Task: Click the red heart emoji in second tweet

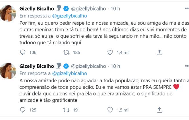Action: pyautogui.click(x=176, y=87)
